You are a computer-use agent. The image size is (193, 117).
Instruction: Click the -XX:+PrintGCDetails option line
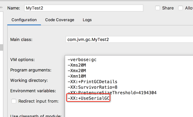(x=93, y=82)
